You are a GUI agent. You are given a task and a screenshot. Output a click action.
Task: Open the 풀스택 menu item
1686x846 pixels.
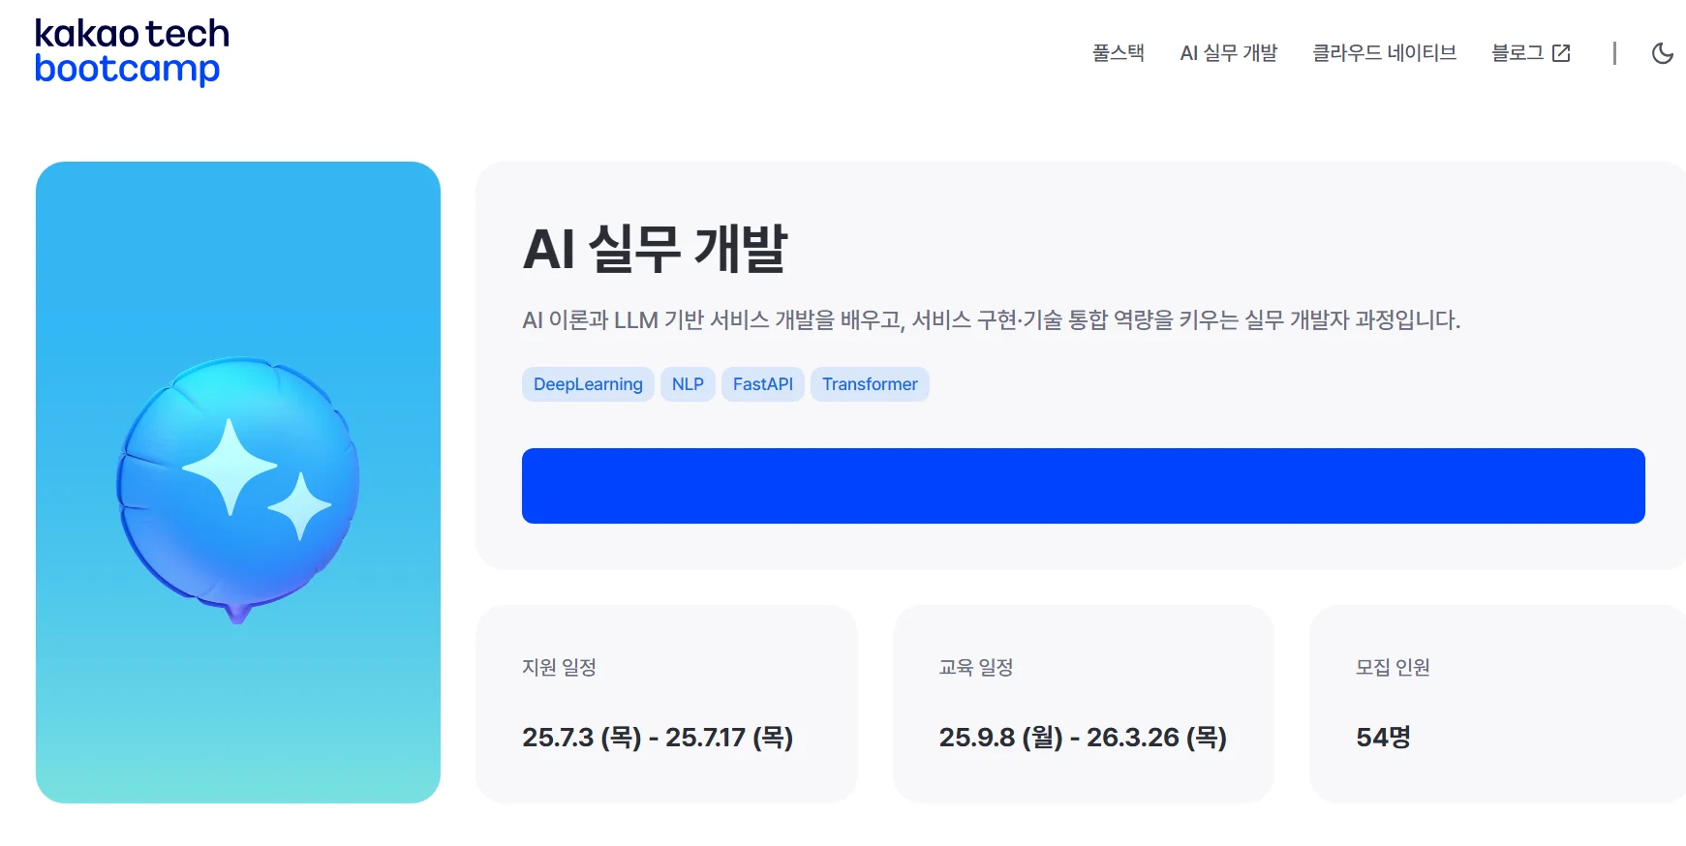[x=1118, y=53]
